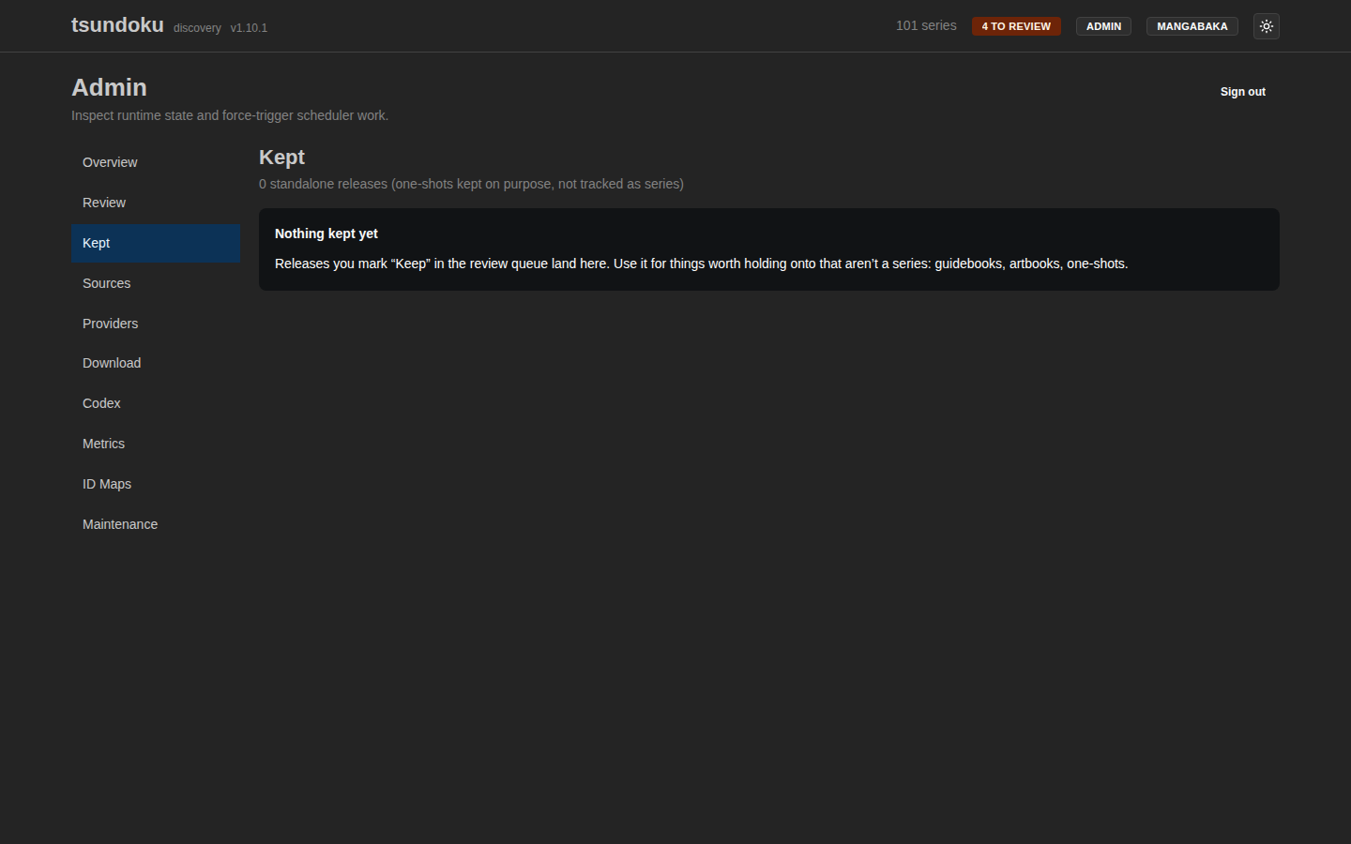
Task: Sign out of the admin session
Action: (1242, 92)
